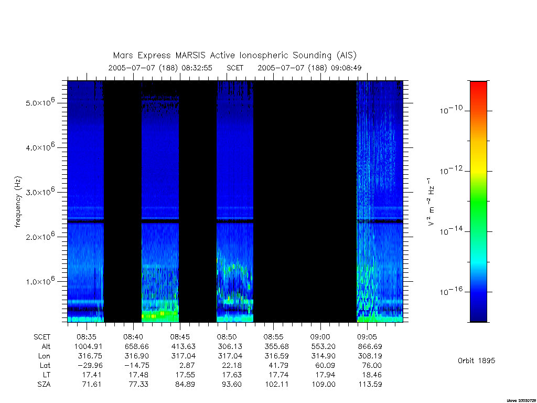The image size is (537, 403).
Task: Click the '4.0×10^6' frequency tick label
Action: click(40, 147)
